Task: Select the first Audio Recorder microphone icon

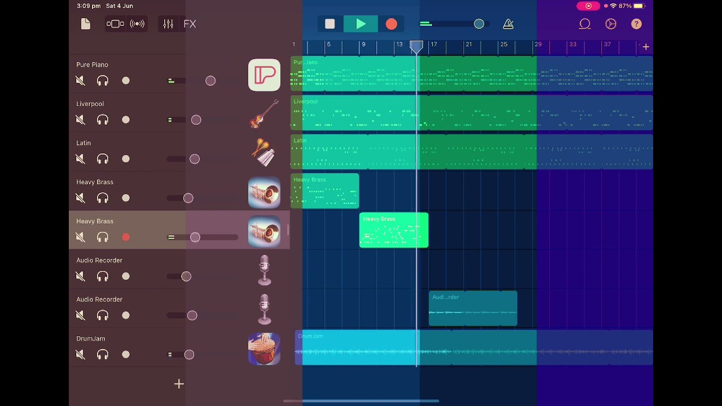Action: click(x=264, y=271)
